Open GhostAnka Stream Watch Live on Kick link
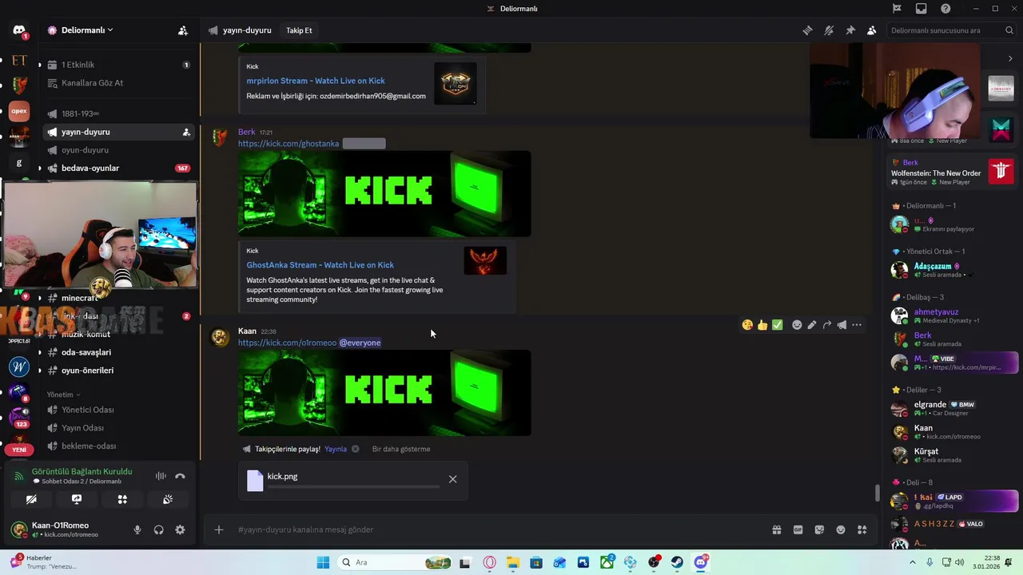The width and height of the screenshot is (1023, 575). tap(320, 265)
